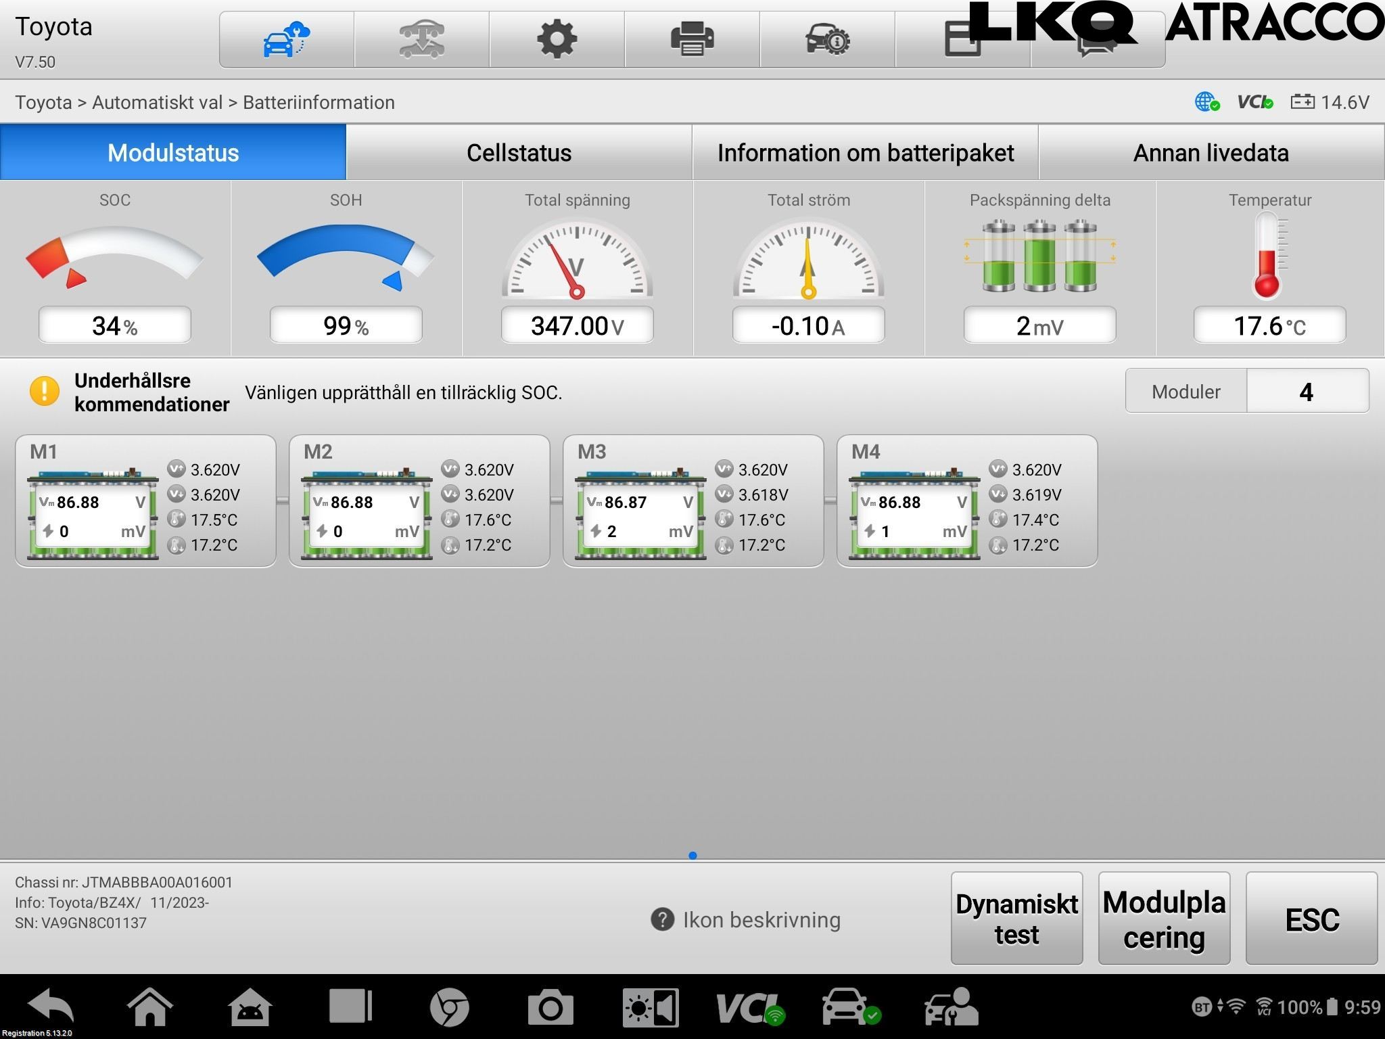Click the total current value -0.10 A
The height and width of the screenshot is (1039, 1385).
click(x=808, y=325)
